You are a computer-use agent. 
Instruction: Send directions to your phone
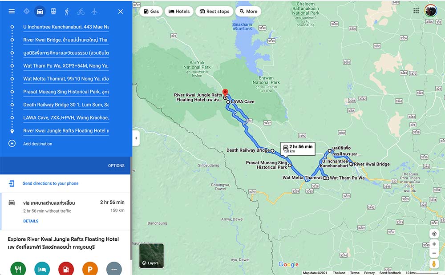tap(51, 183)
